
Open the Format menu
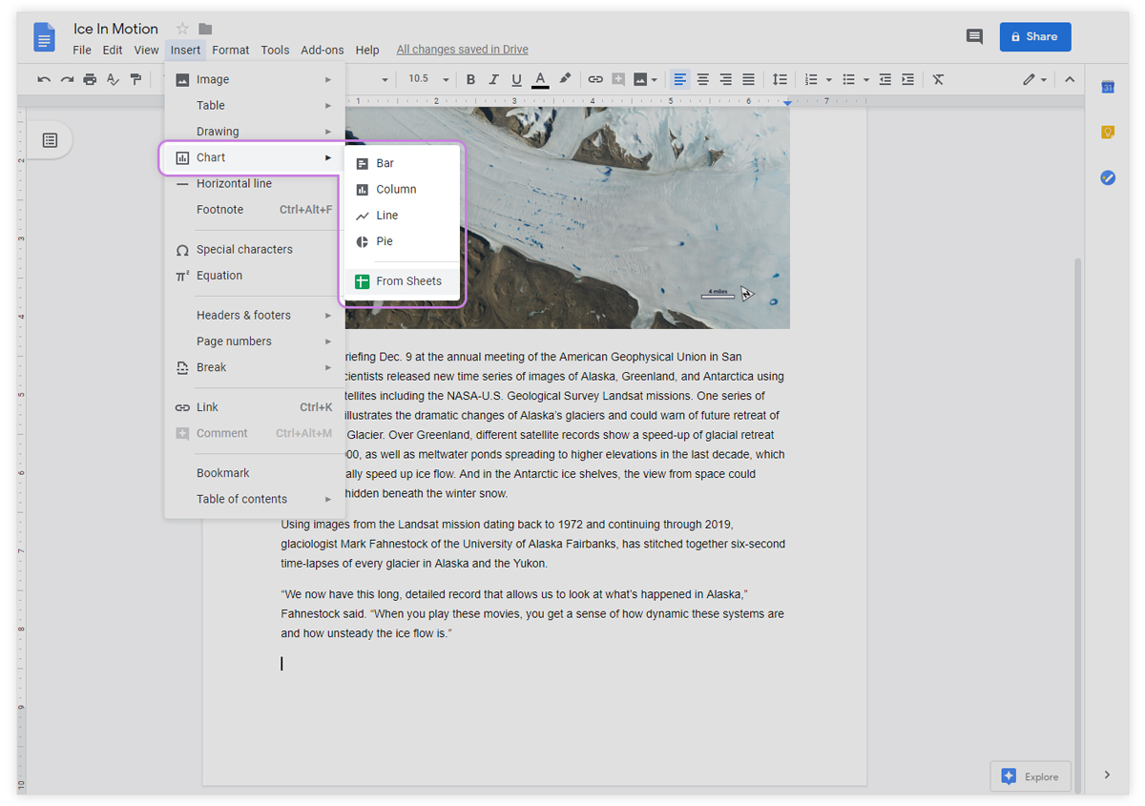click(231, 50)
